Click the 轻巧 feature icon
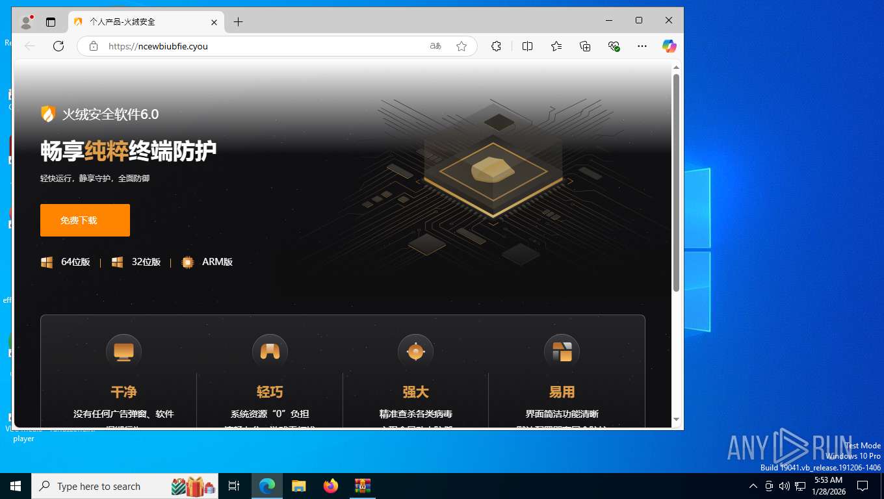 [x=270, y=352]
